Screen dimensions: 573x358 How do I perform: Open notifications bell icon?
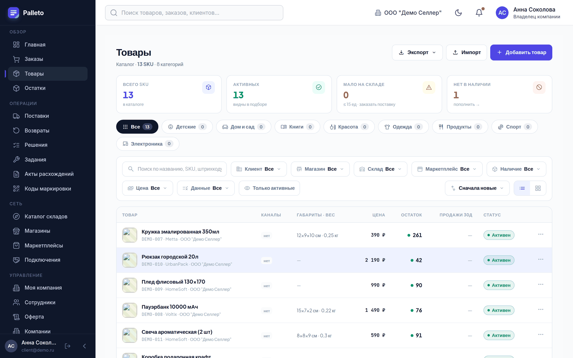click(x=479, y=13)
